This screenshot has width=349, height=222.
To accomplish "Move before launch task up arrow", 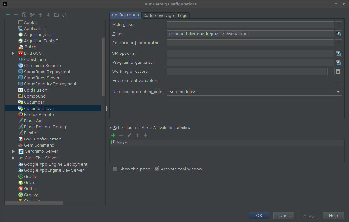I will coord(137,135).
